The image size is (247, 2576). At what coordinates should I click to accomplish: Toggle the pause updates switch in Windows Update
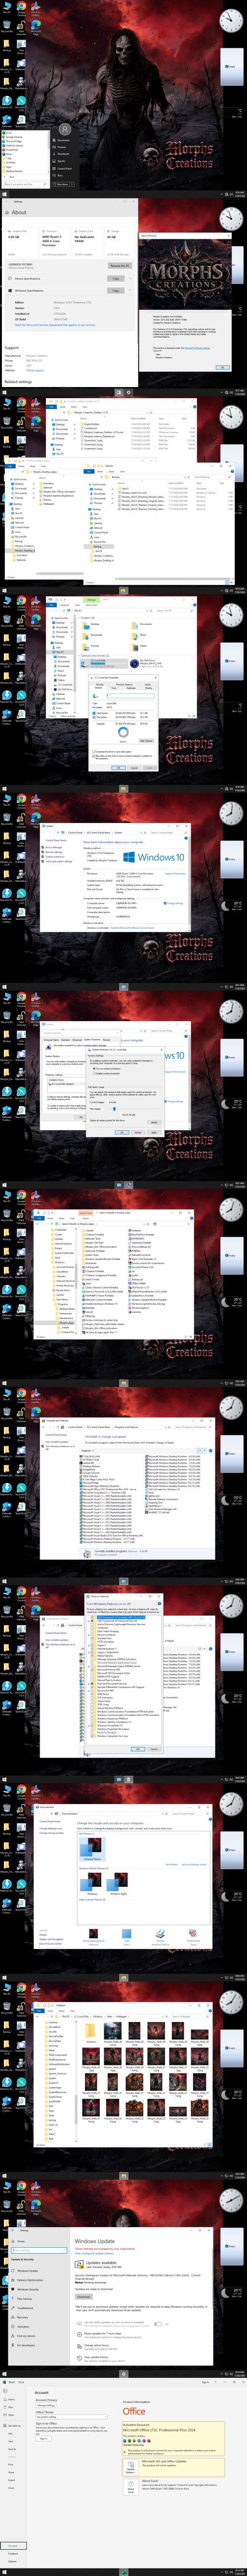pyautogui.click(x=158, y=2323)
